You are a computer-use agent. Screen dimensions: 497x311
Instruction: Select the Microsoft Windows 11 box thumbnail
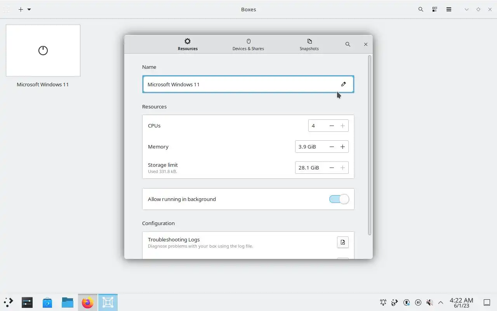pos(43,51)
